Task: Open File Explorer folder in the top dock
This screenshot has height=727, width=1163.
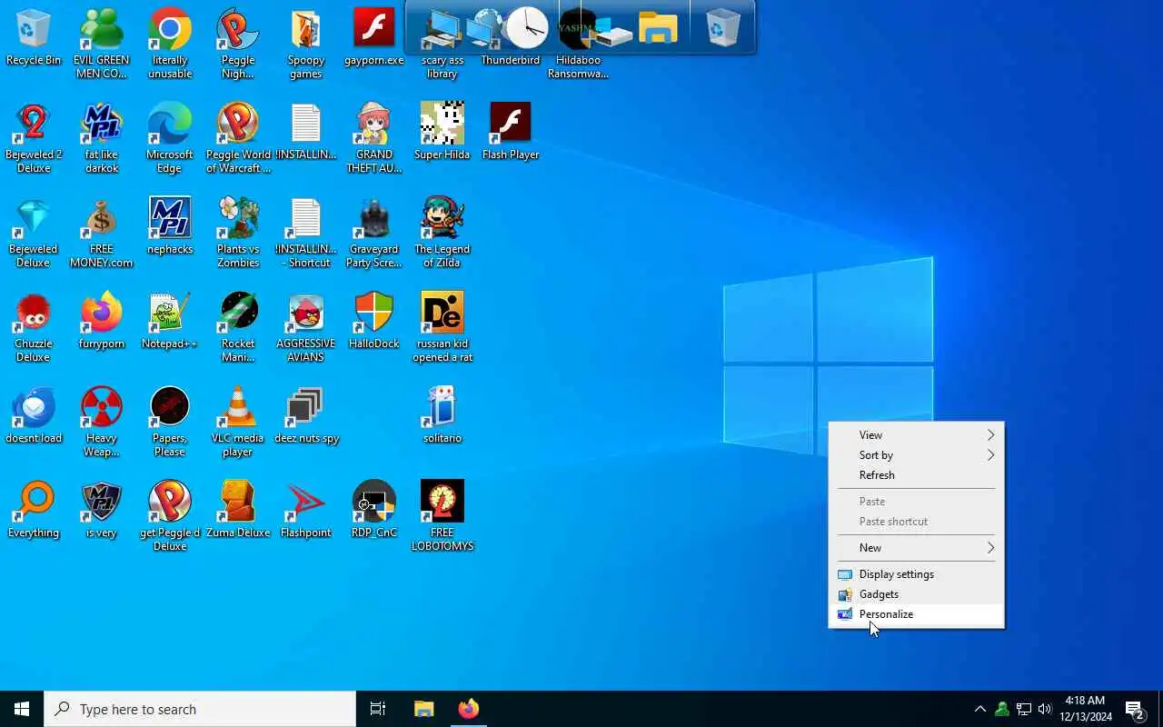Action: coord(658,28)
